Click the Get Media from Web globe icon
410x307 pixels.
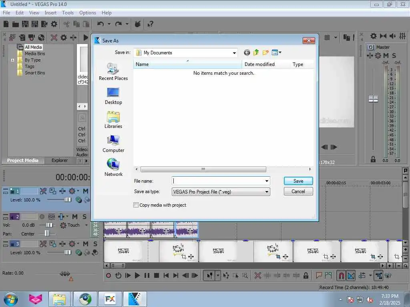point(41,38)
